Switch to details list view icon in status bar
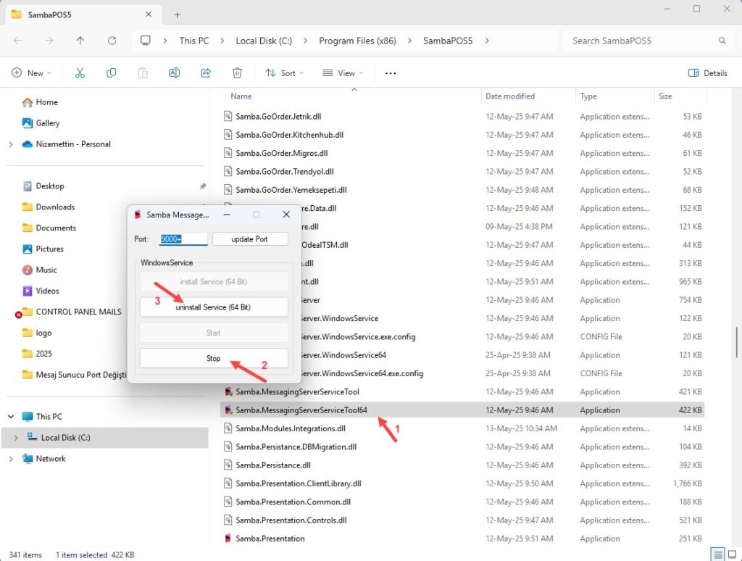This screenshot has height=561, width=742. [x=718, y=554]
